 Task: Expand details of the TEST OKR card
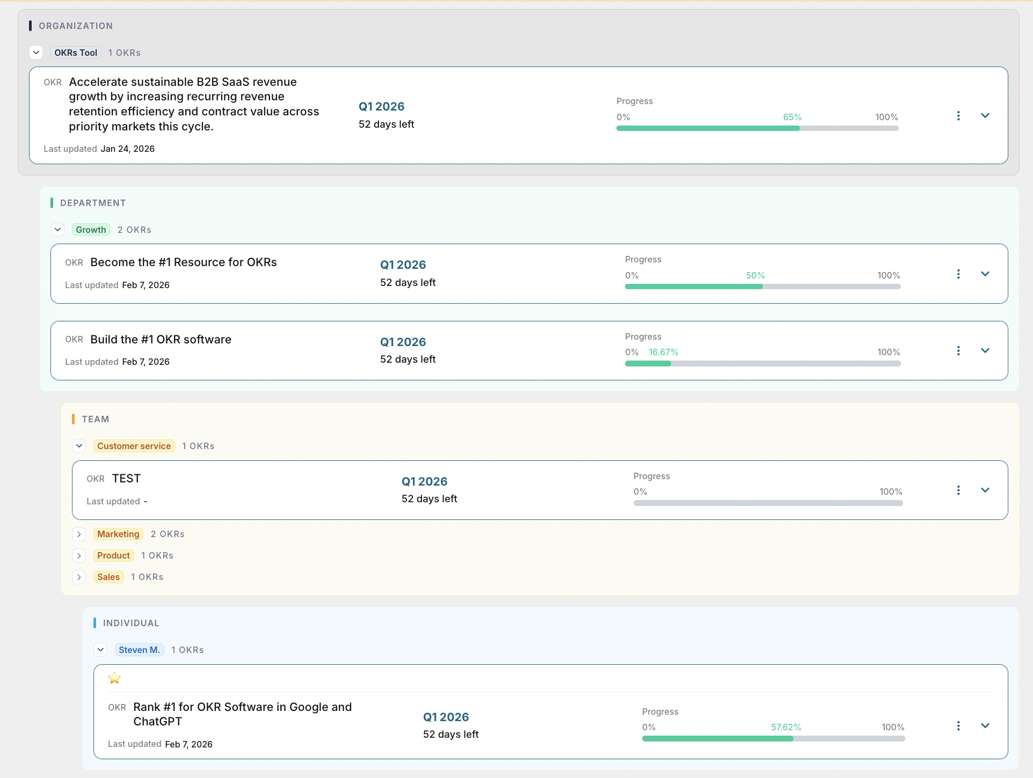click(x=985, y=490)
